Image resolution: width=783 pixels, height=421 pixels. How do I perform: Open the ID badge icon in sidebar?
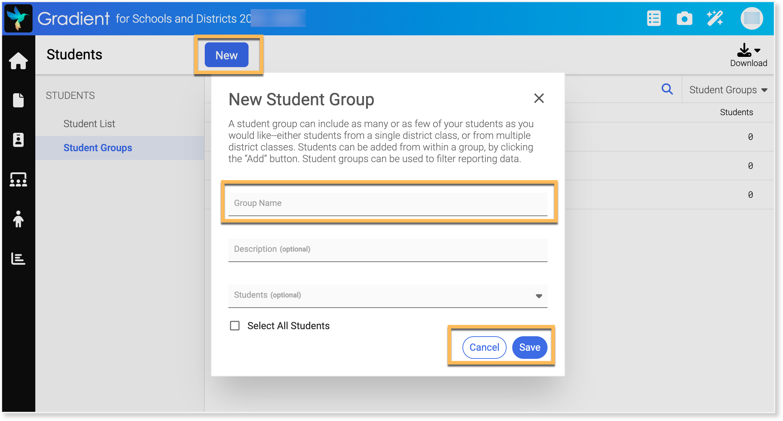pyautogui.click(x=18, y=140)
